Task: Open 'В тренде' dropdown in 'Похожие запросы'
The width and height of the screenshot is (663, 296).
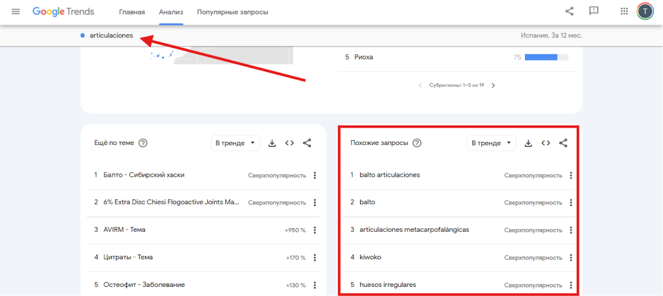Action: [x=491, y=143]
